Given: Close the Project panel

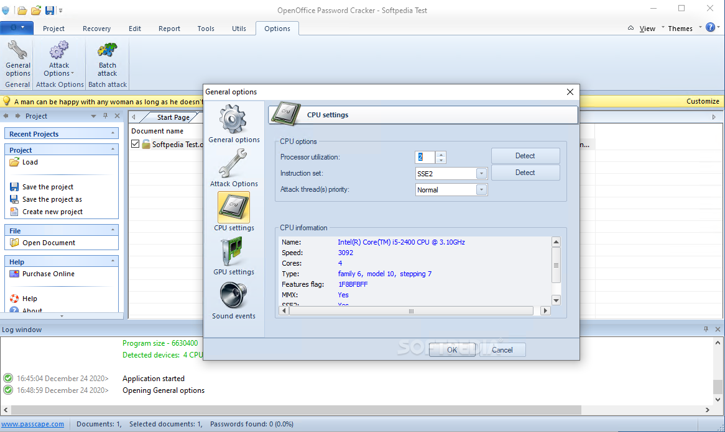Looking at the screenshot, I should click(x=117, y=116).
